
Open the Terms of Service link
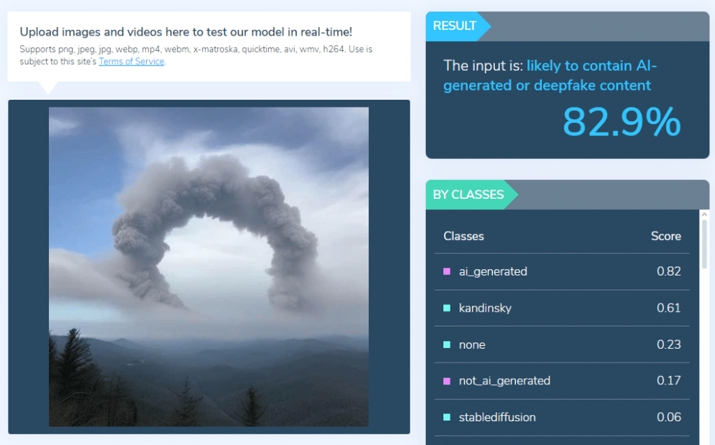(131, 61)
